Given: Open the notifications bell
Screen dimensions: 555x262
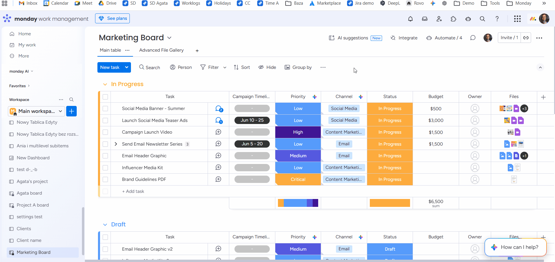Looking at the screenshot, I should pyautogui.click(x=410, y=19).
